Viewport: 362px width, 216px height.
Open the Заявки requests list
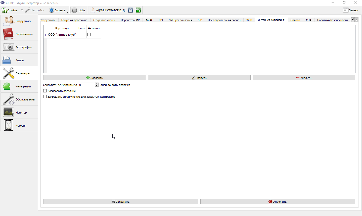(351, 10)
